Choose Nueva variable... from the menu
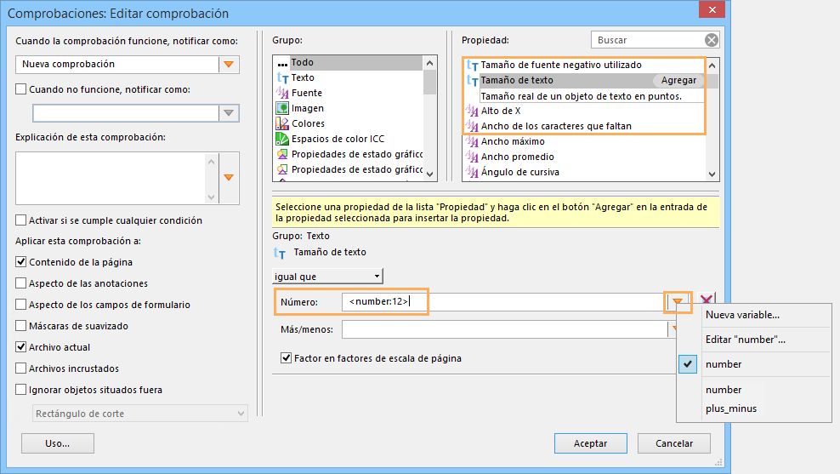 742,315
